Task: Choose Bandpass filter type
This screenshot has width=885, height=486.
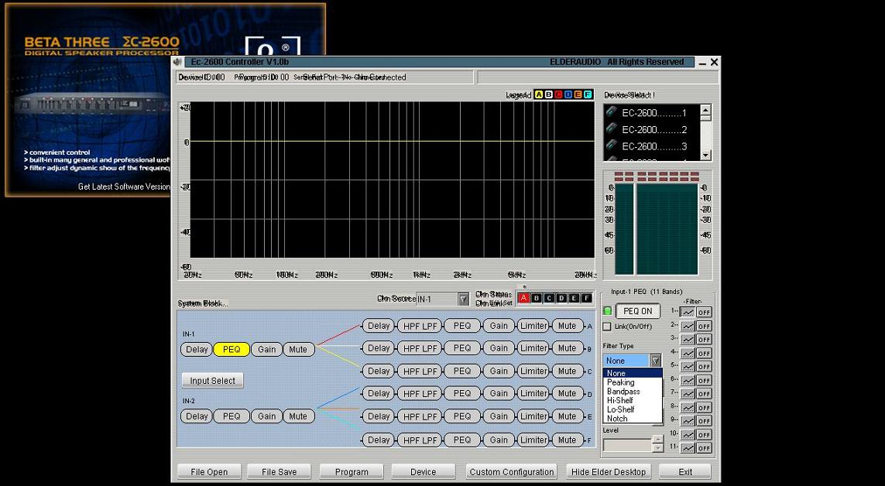Action: (632, 392)
